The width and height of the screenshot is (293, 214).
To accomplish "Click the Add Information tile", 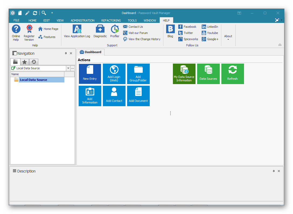I will coord(90,96).
